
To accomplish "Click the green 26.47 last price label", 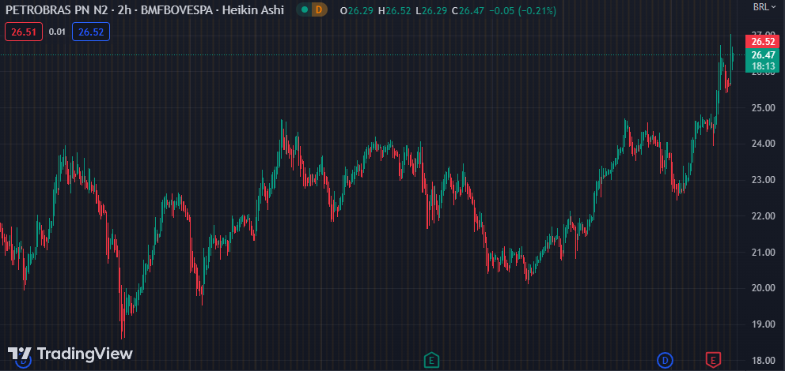I will click(x=763, y=55).
